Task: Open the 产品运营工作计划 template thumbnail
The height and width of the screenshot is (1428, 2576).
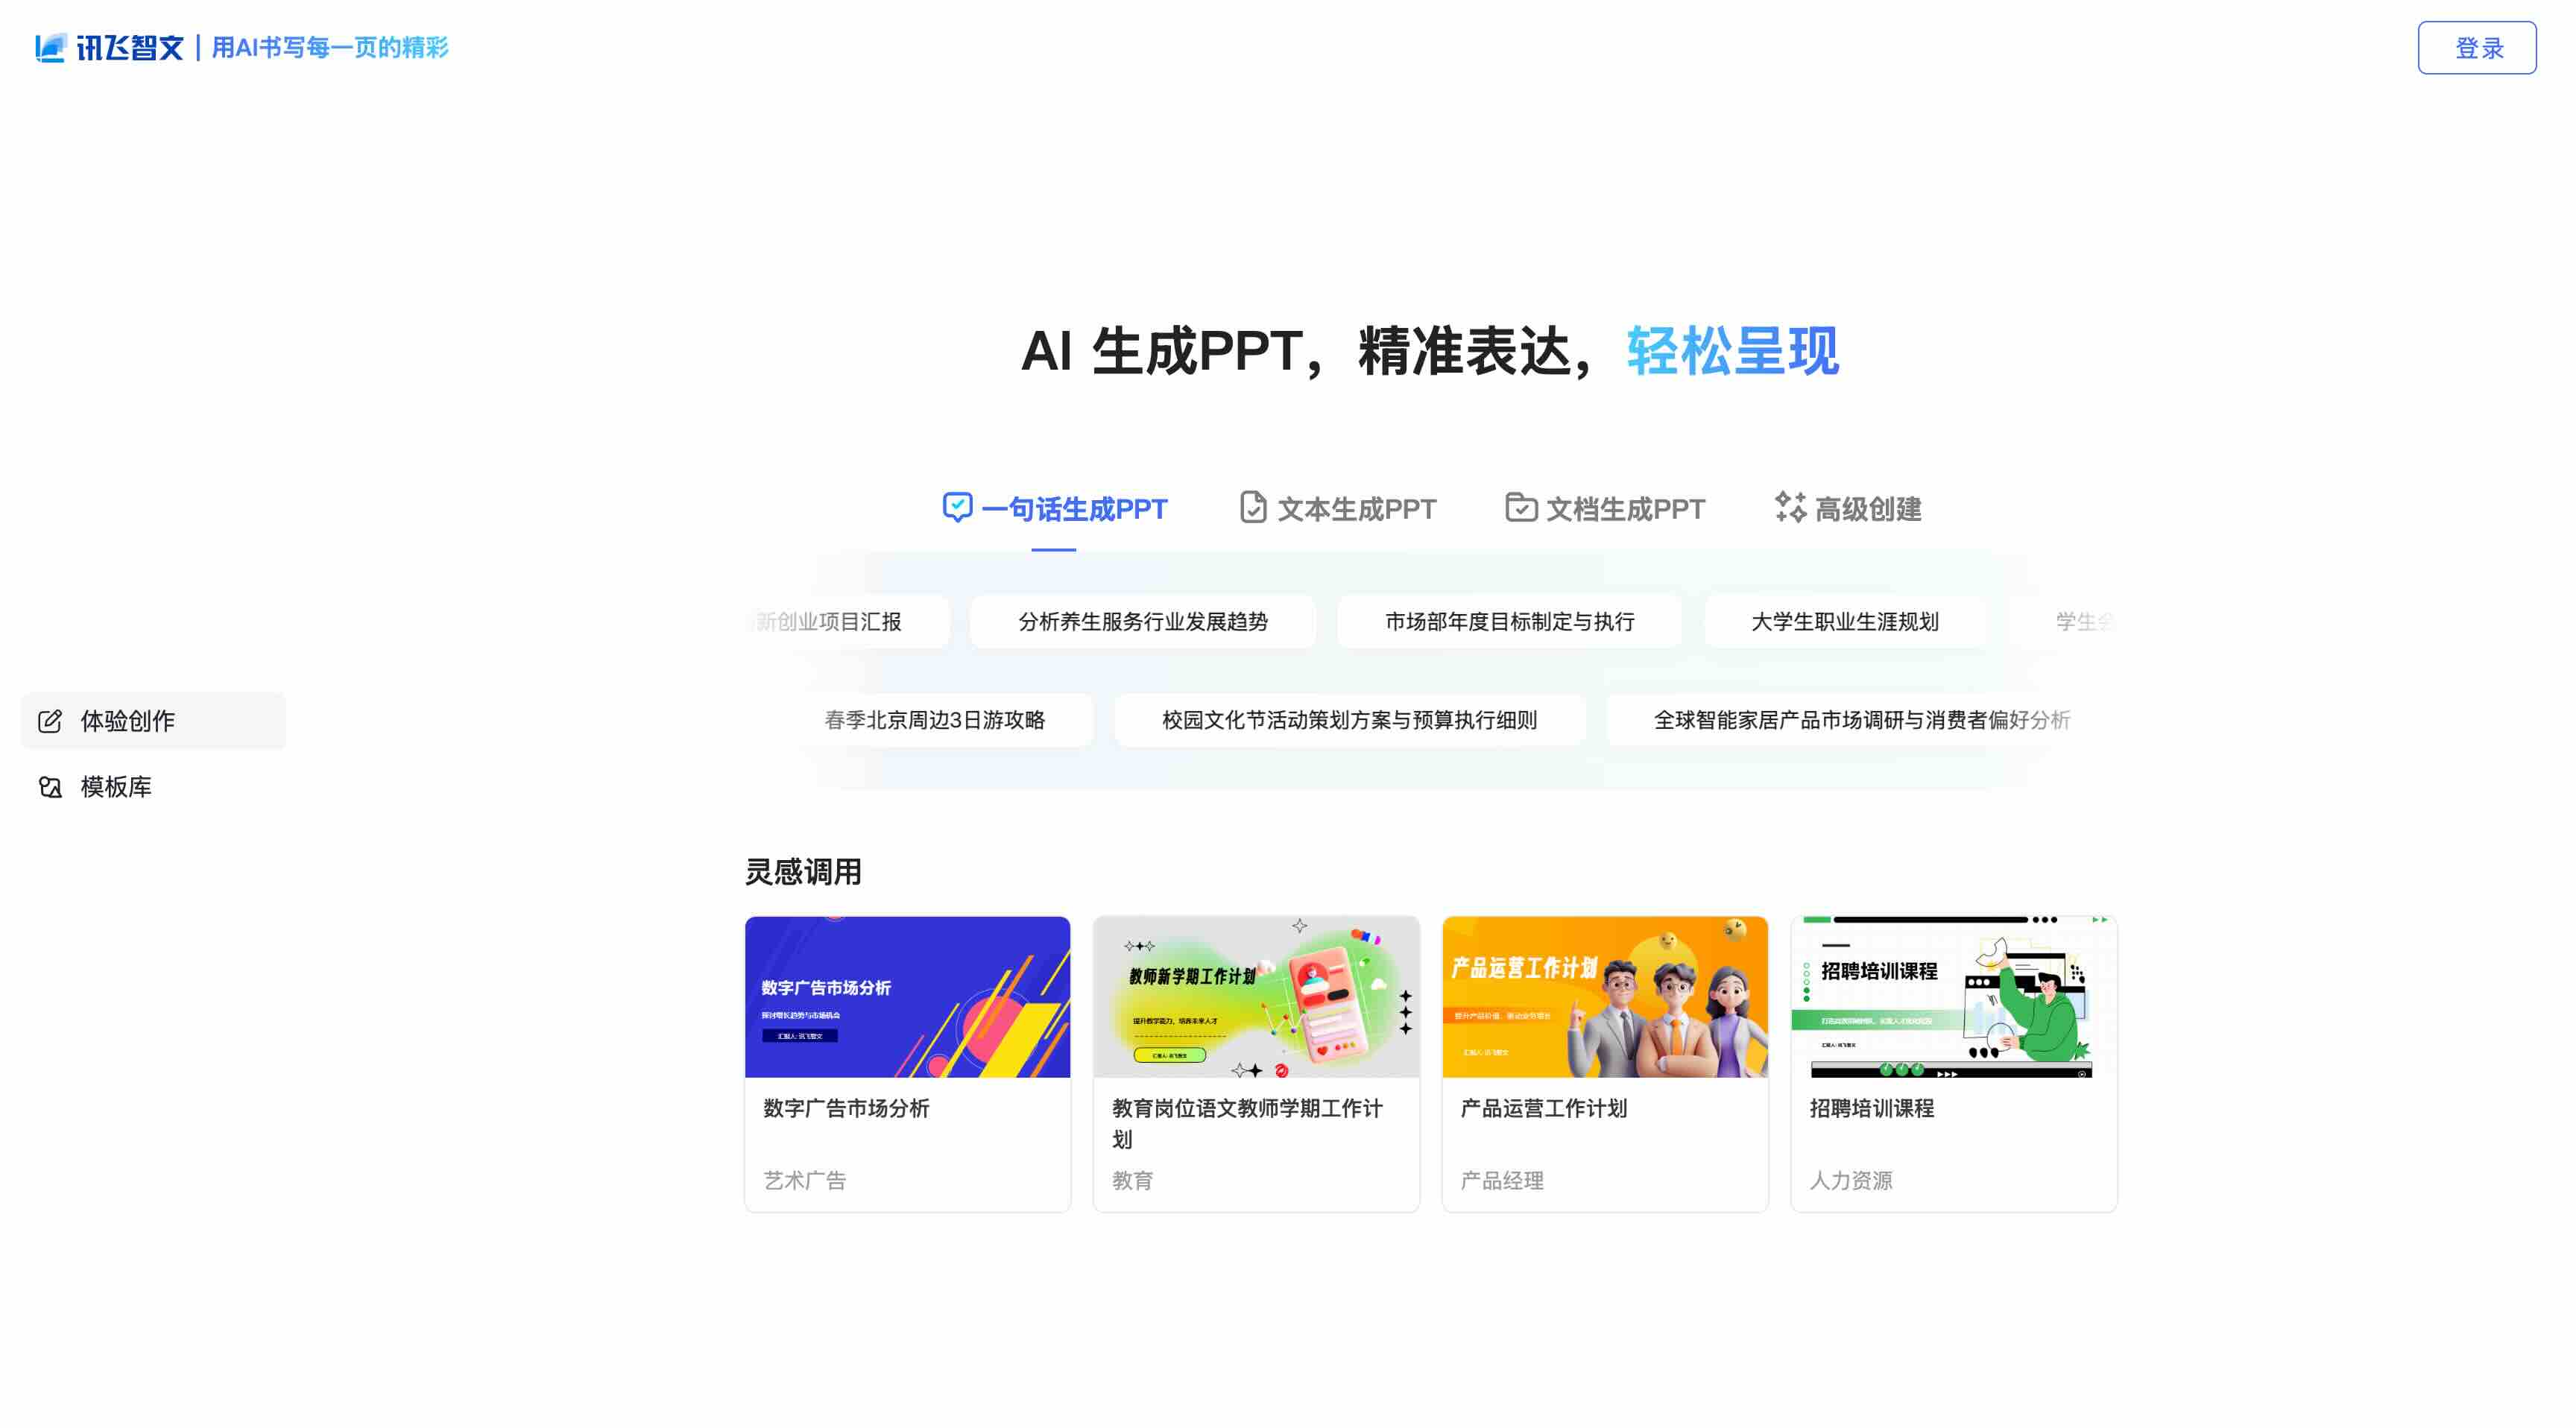Action: tap(1605, 997)
